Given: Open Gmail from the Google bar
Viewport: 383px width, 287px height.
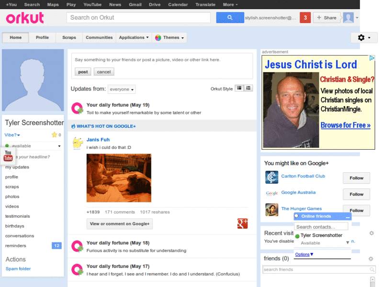Looking at the screenshot, I should (x=135, y=5).
